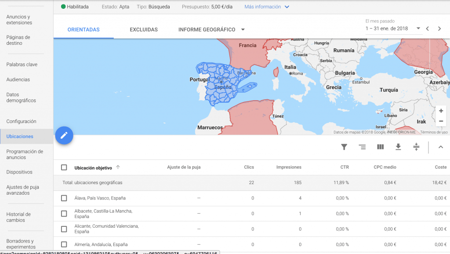Click the Álava, País Vasco, España location
The image size is (450, 254).
100,198
